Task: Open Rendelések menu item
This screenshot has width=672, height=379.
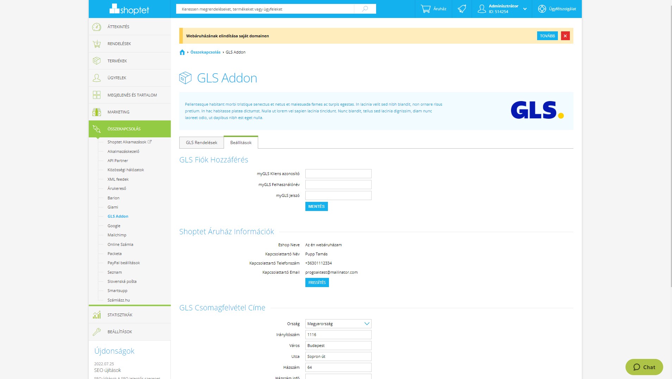Action: pyautogui.click(x=130, y=44)
